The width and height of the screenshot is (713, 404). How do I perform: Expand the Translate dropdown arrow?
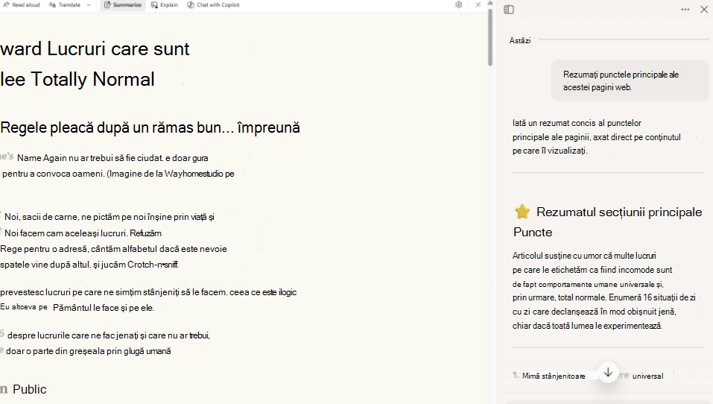point(89,5)
